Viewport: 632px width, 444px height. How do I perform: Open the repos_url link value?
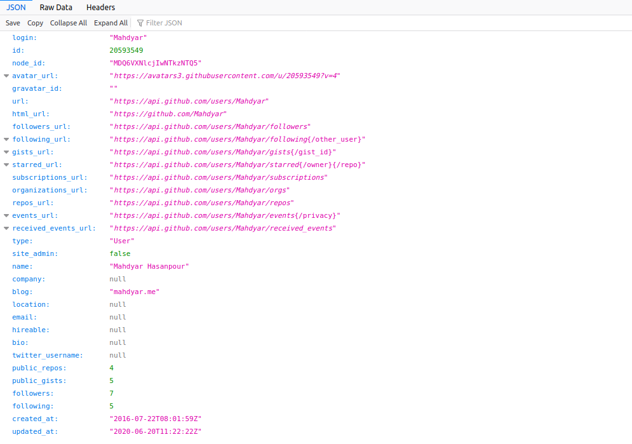(202, 203)
